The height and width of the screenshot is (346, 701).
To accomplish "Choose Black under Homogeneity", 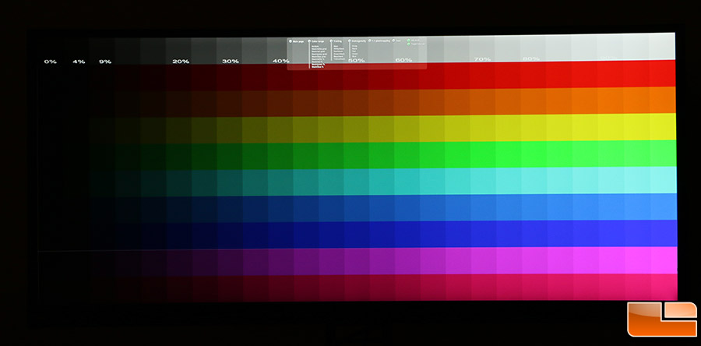I will coord(354,49).
